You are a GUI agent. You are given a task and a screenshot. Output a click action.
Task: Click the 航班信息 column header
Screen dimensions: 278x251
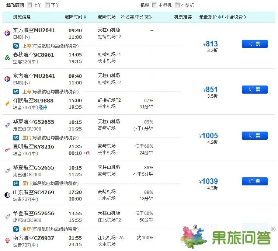click(x=22, y=17)
